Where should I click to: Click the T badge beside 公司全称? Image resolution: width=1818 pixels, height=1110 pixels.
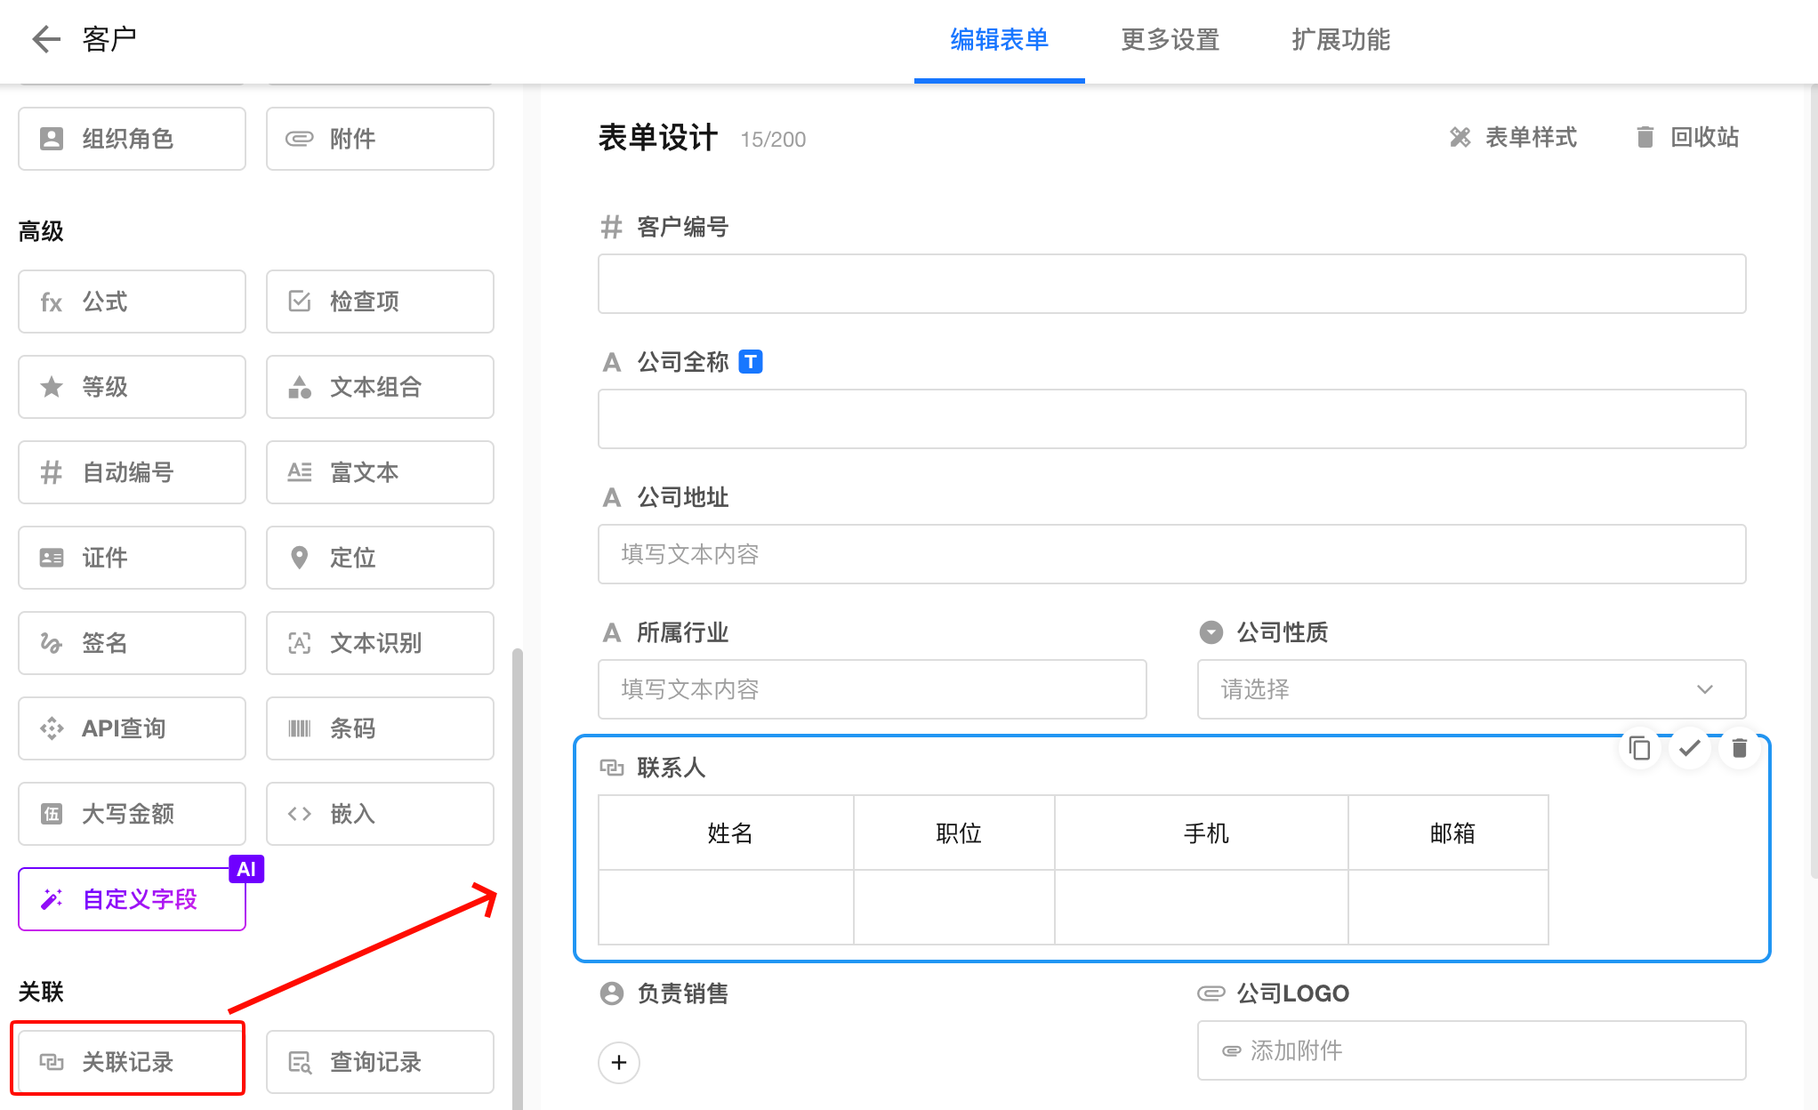point(751,362)
